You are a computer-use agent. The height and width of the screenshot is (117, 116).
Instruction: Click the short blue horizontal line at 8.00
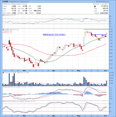99,35
